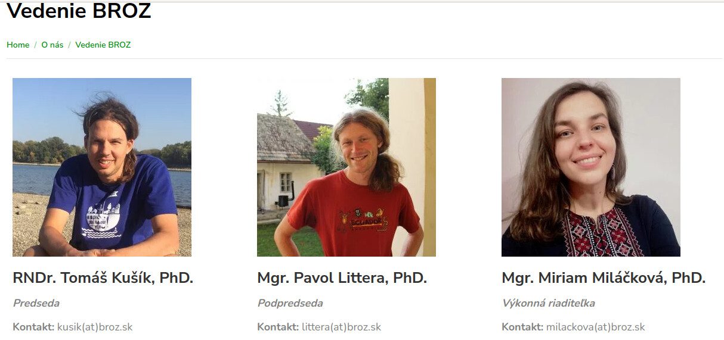Select the Predseda role text

tap(36, 303)
